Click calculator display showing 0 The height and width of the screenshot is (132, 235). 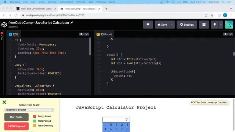[116, 120]
